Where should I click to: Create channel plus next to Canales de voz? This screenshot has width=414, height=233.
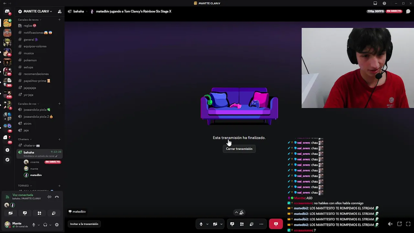pyautogui.click(x=59, y=104)
